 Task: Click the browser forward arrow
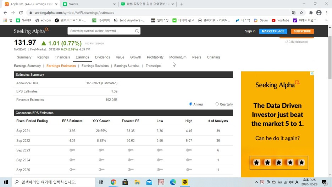[x=13, y=13]
